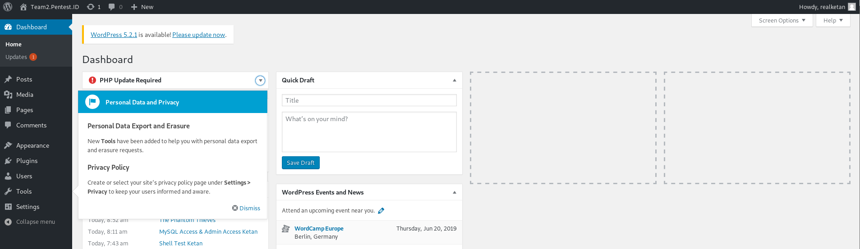Click the Collapse menu arrow icon
The width and height of the screenshot is (860, 249).
(x=8, y=222)
